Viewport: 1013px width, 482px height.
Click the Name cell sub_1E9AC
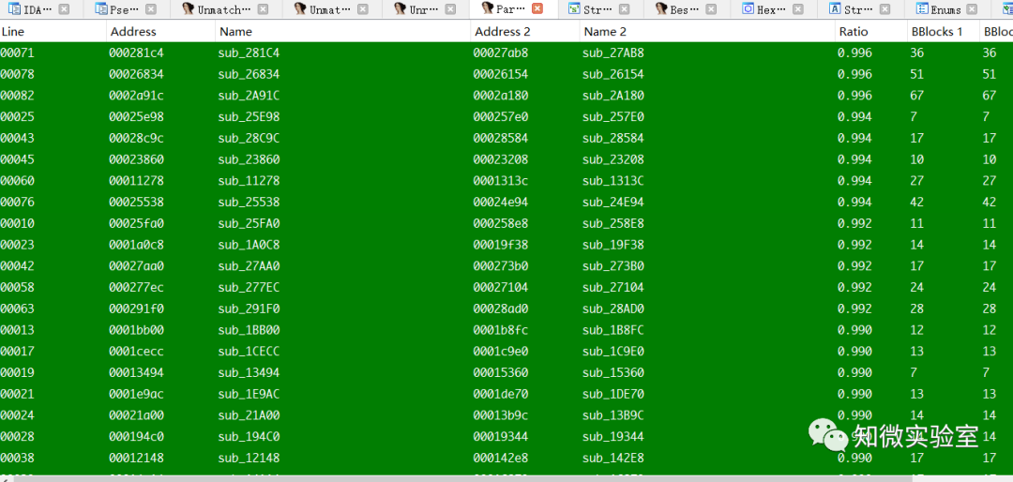click(x=249, y=394)
